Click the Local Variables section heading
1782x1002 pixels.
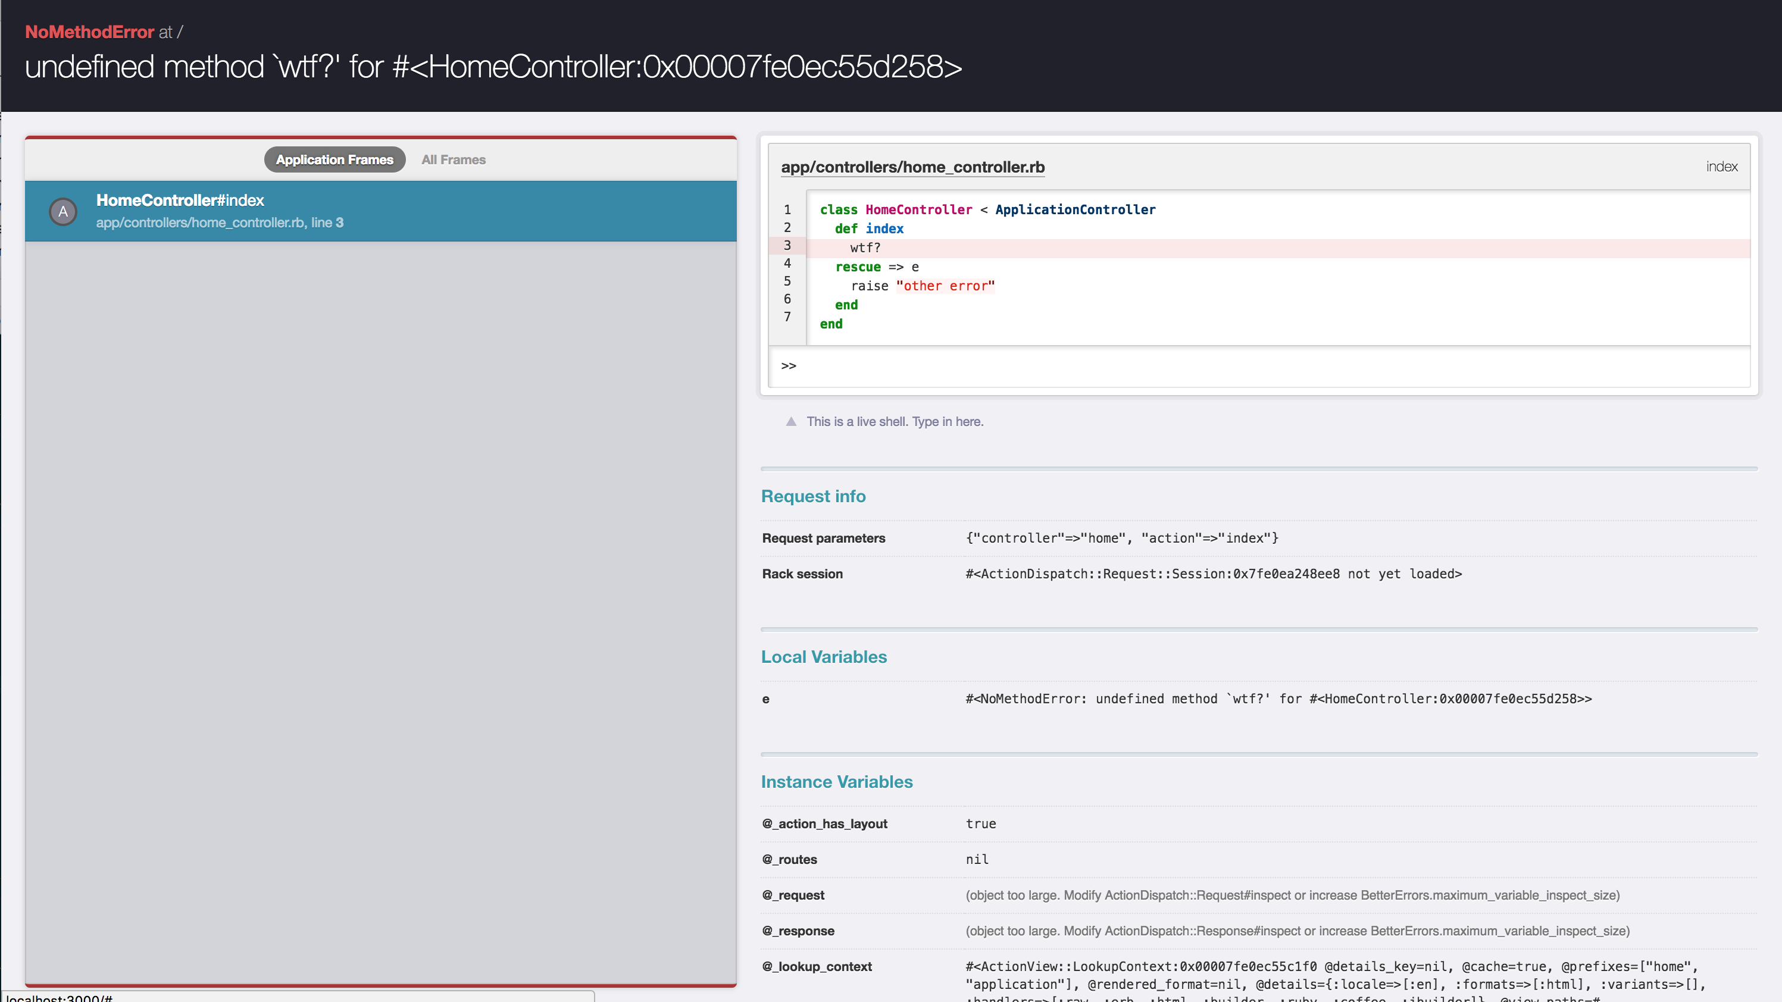click(x=824, y=656)
